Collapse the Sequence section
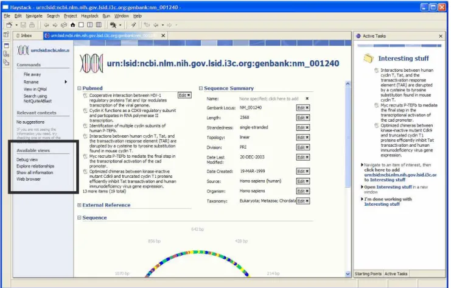This screenshot has height=288, width=451. click(x=79, y=218)
